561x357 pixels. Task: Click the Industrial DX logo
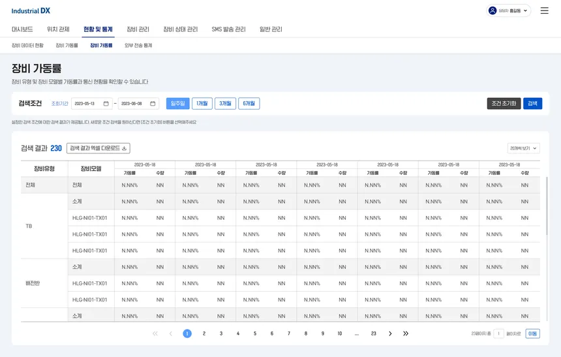click(x=31, y=10)
